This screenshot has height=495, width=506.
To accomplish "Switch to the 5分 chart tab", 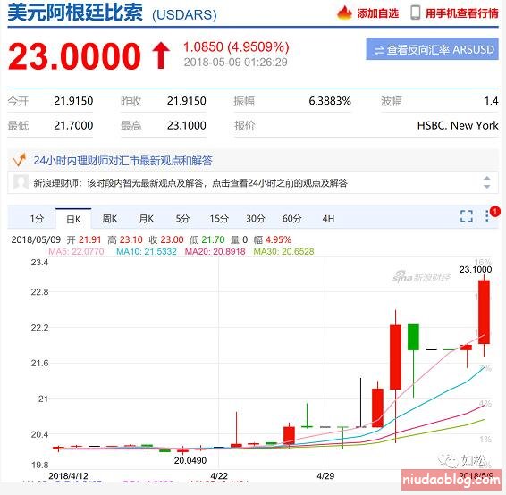I will pyautogui.click(x=182, y=219).
